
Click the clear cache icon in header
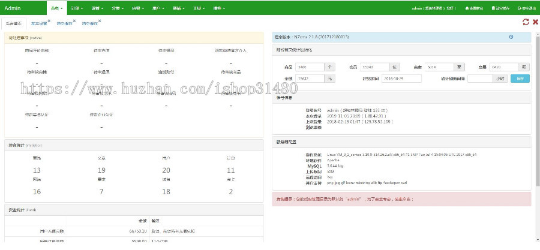click(x=501, y=8)
